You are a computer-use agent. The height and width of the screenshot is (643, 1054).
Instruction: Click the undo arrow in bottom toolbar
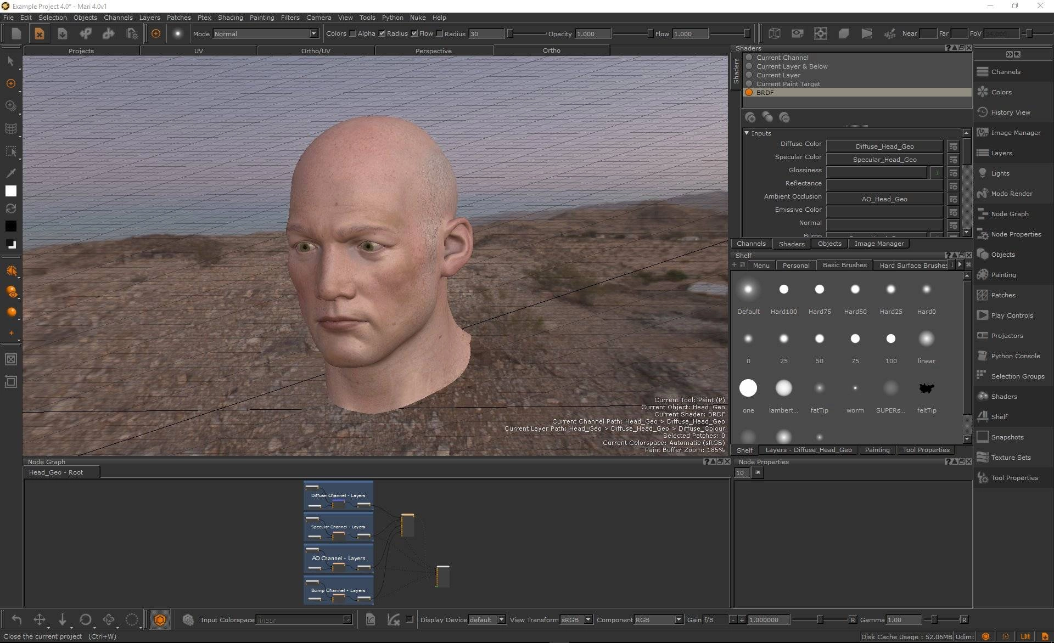click(16, 620)
